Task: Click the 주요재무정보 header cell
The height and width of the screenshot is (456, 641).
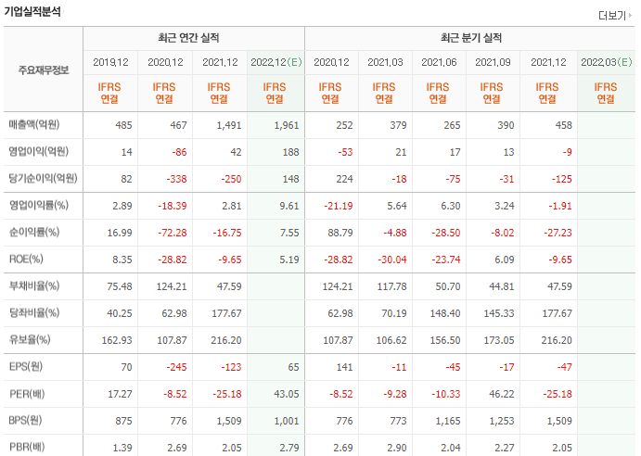Action: 44,70
